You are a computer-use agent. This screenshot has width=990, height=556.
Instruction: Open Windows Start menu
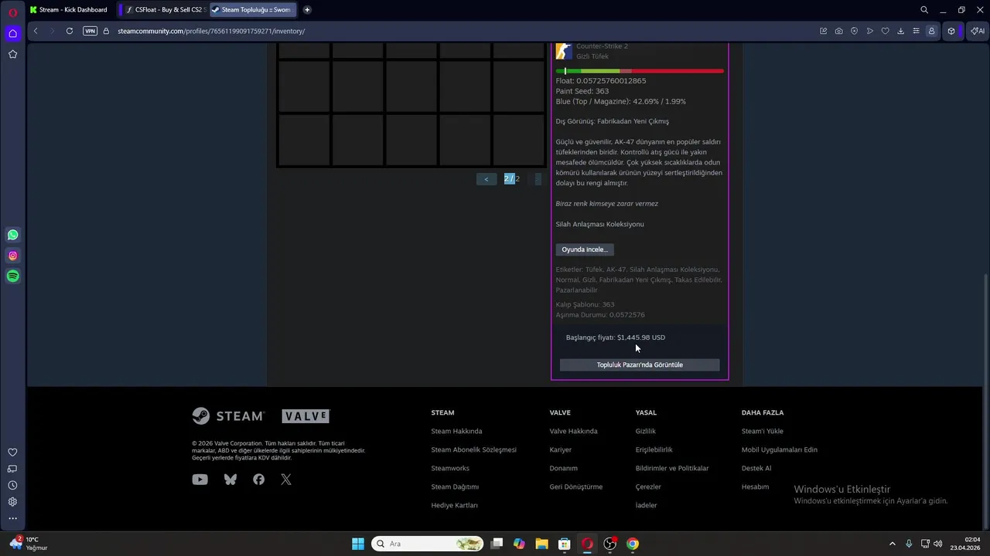click(357, 544)
